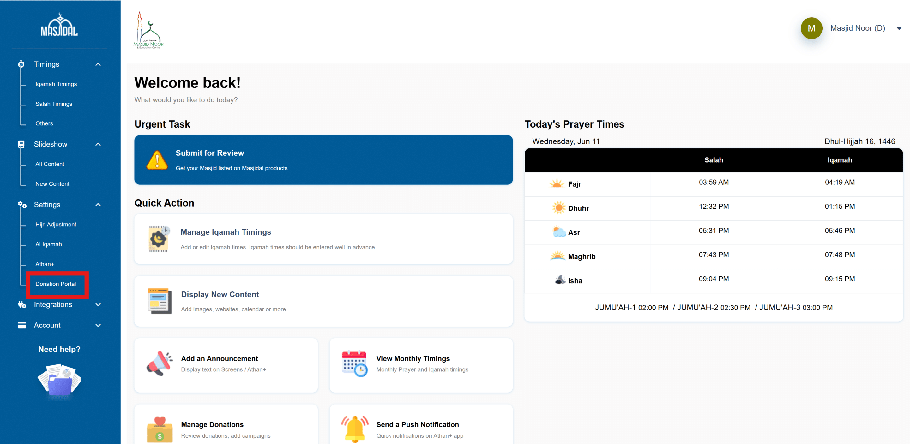The height and width of the screenshot is (444, 910).
Task: Open Iqamah Timings menu item
Action: point(56,84)
